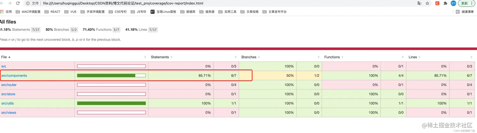This screenshot has height=133, width=477.
Task: Open the red C browser extension
Action: tap(437, 3)
